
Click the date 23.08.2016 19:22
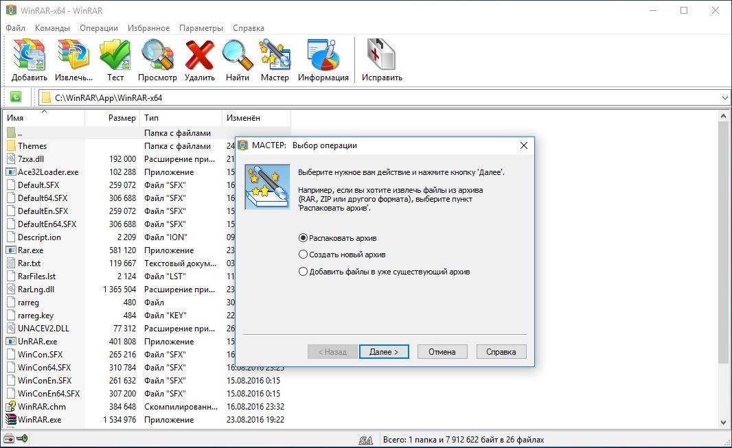(x=255, y=420)
